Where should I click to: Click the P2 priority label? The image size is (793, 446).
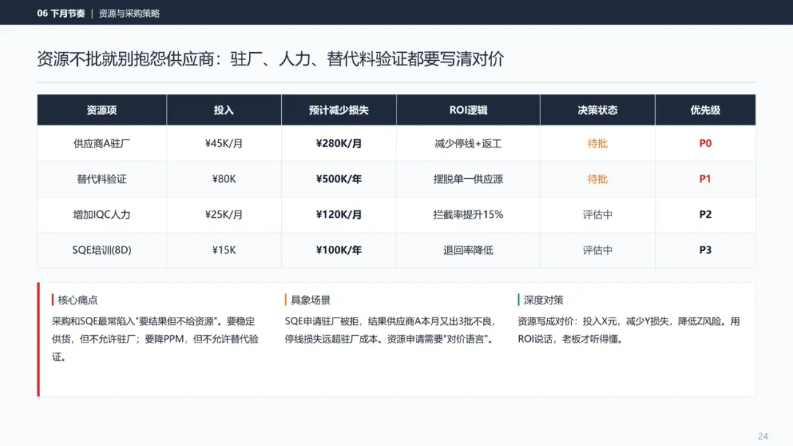tap(705, 215)
